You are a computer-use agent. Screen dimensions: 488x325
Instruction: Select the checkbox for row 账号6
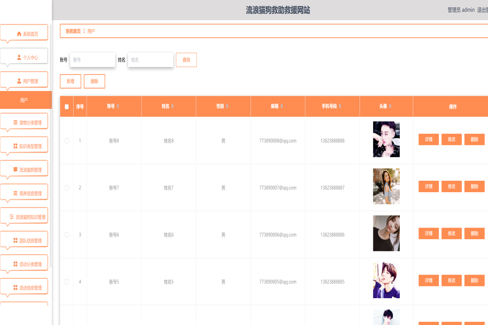coord(67,235)
